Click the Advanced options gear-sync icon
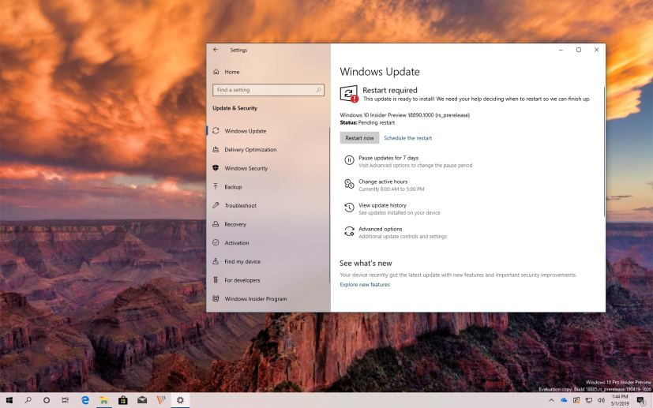The height and width of the screenshot is (408, 653). click(x=349, y=231)
